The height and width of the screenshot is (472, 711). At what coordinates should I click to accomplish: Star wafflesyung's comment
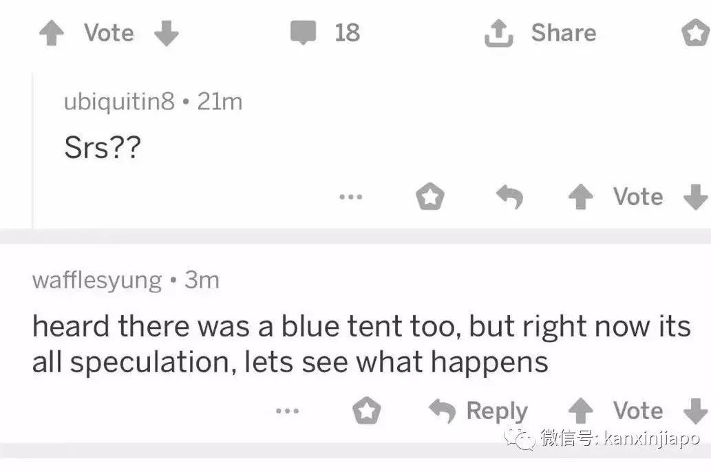[366, 411]
